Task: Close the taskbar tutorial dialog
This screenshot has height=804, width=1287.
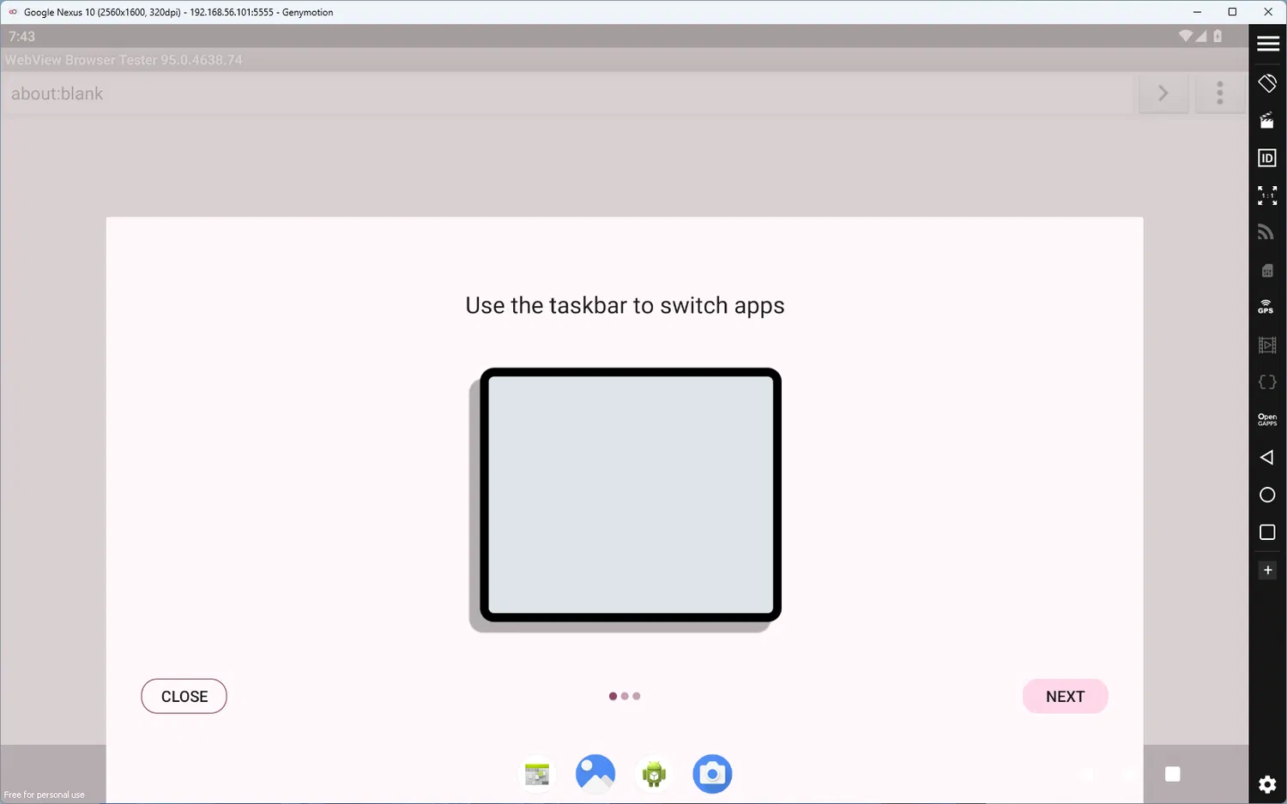Action: 184,696
